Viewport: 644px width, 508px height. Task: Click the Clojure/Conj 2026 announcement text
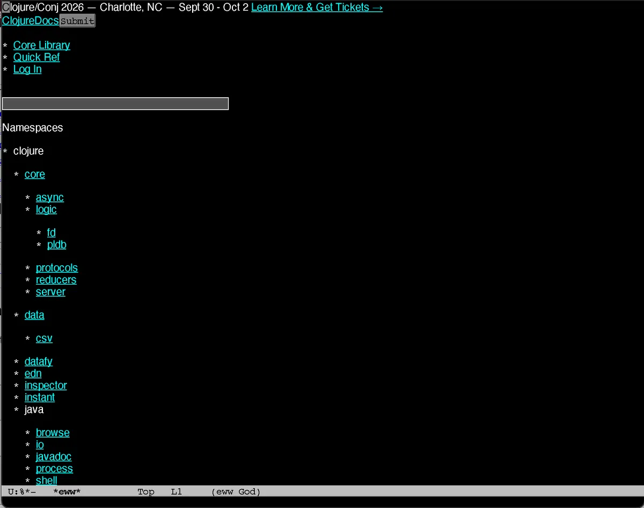(x=126, y=8)
